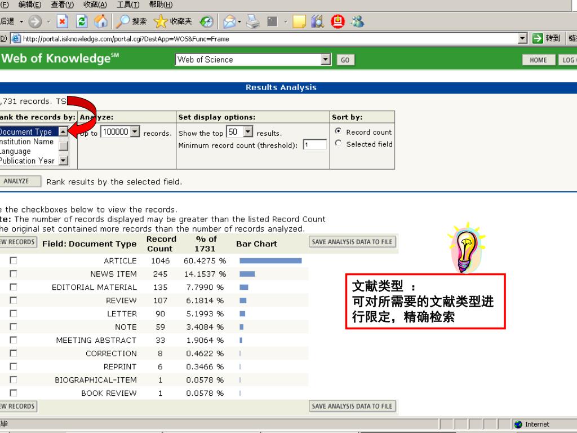This screenshot has width=577, height=433.
Task: Open the Back button history dropdown arrow
Action: pyautogui.click(x=21, y=22)
